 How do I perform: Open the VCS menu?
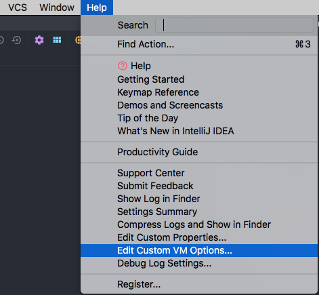pos(18,7)
